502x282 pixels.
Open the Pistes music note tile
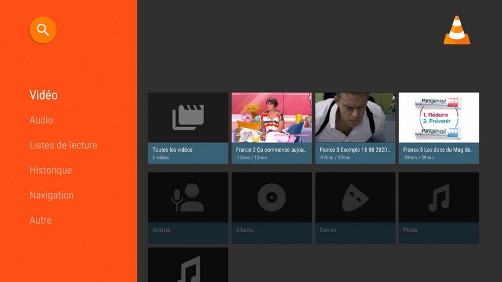(x=439, y=197)
